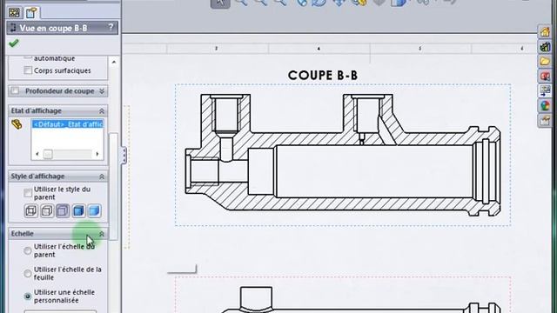Screen dimensions: 557x313
Task: Collapse the Etat d'affichage section
Action: click(102, 111)
